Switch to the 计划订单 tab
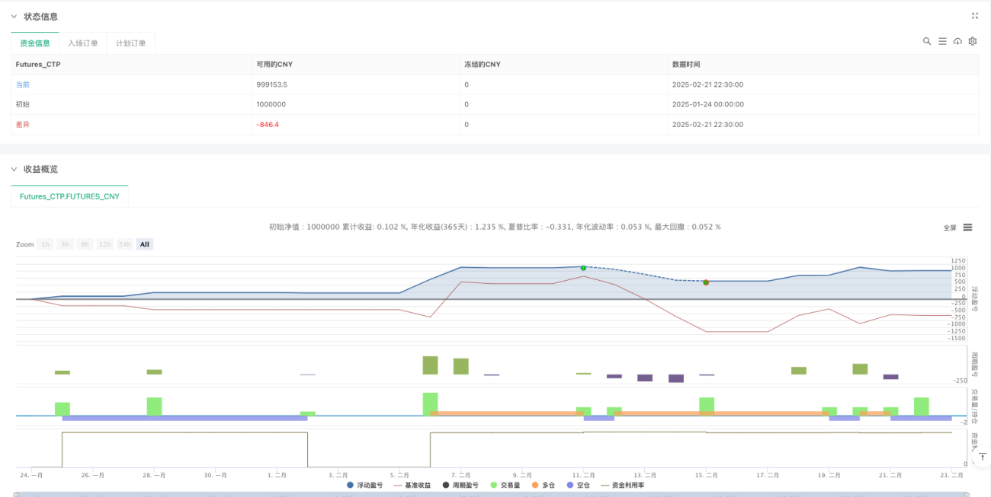Screen dimensions: 991x497 [130, 43]
